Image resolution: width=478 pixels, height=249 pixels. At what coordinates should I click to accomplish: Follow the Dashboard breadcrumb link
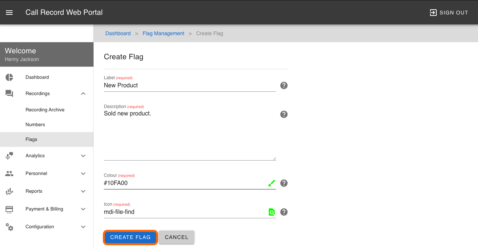[118, 33]
